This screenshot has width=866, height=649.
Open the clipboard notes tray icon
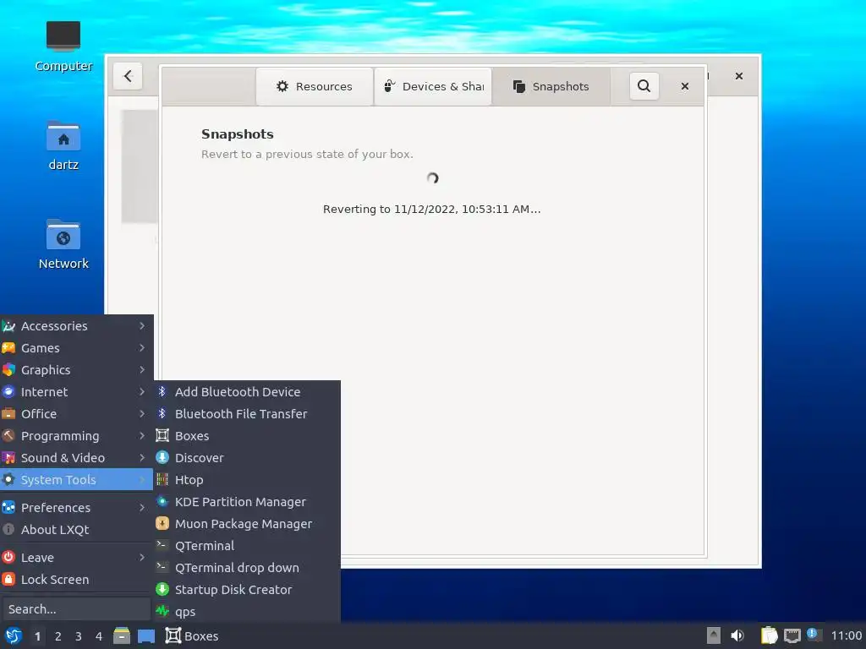tap(770, 635)
